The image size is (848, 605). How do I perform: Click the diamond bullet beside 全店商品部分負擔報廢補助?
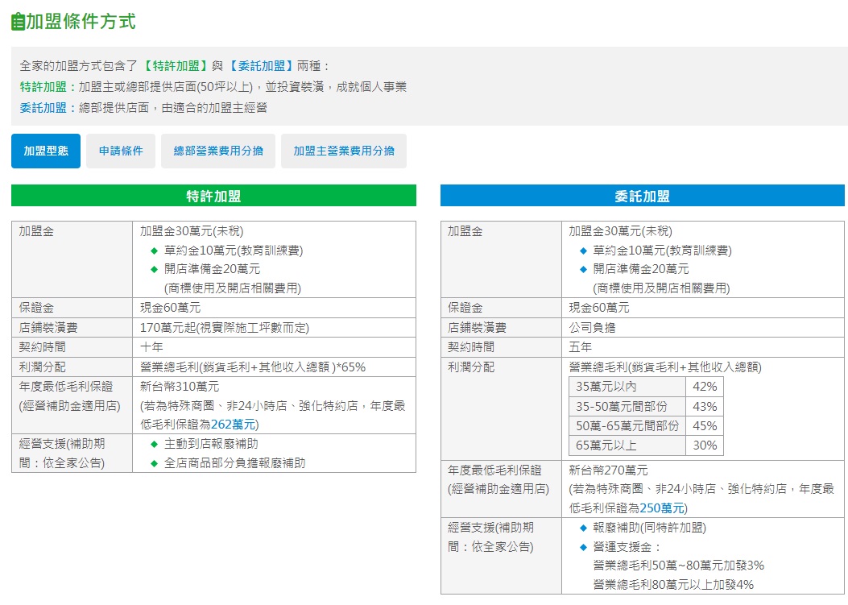154,463
